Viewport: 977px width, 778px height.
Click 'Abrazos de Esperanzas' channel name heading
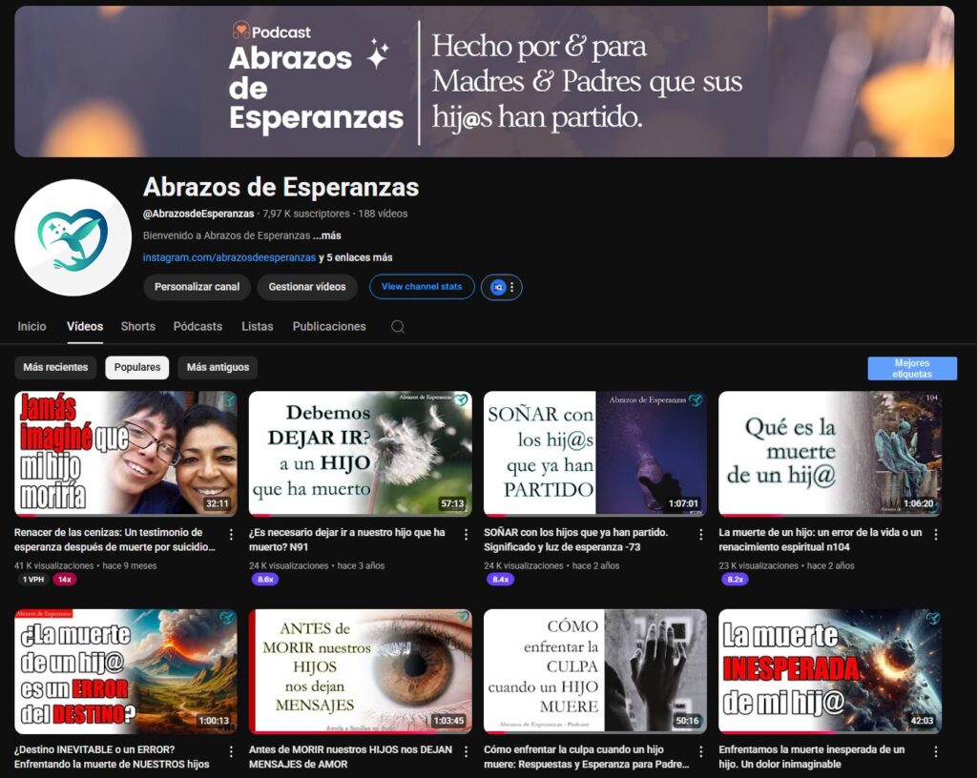pos(281,187)
